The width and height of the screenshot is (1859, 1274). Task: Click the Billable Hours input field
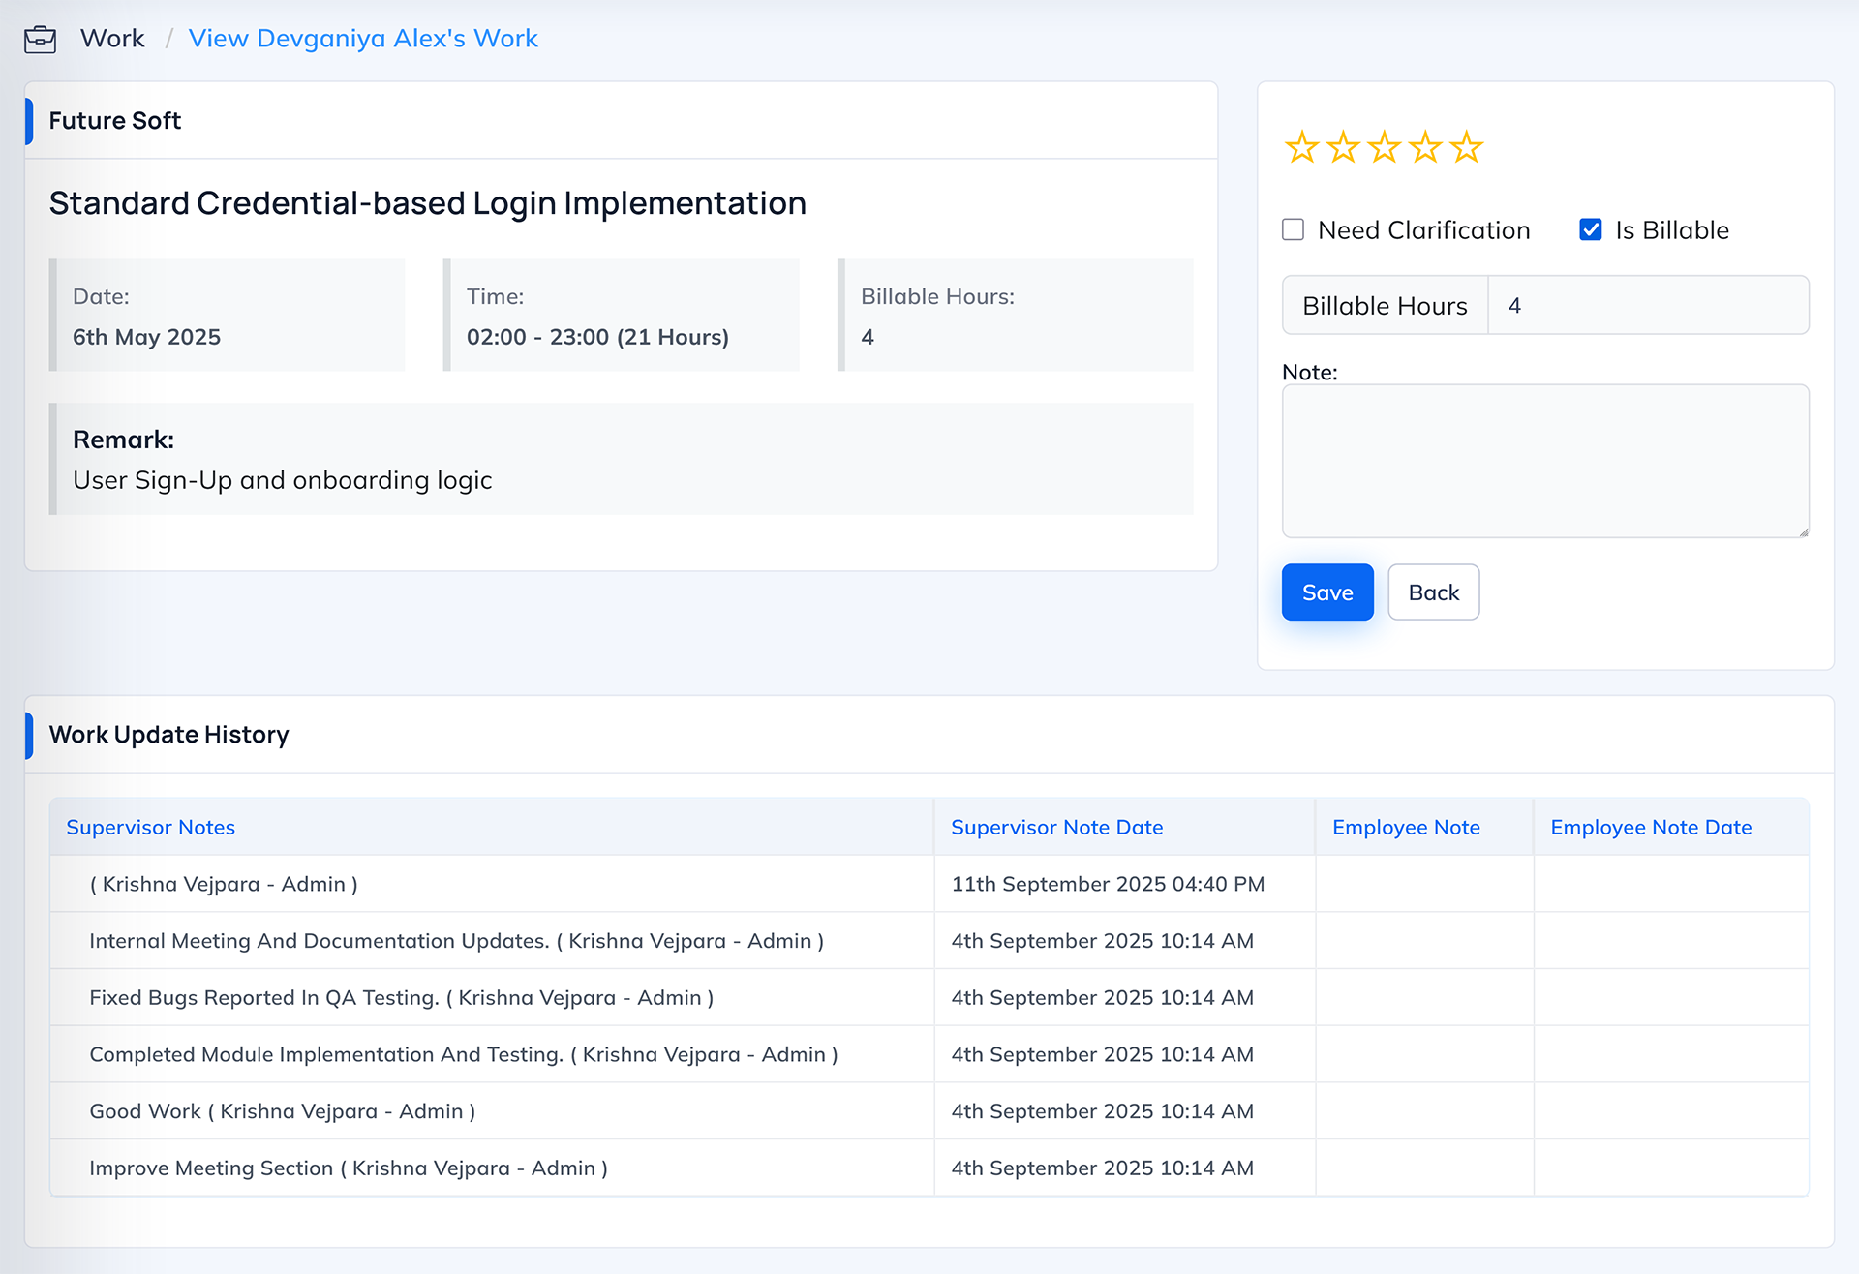pyautogui.click(x=1647, y=306)
